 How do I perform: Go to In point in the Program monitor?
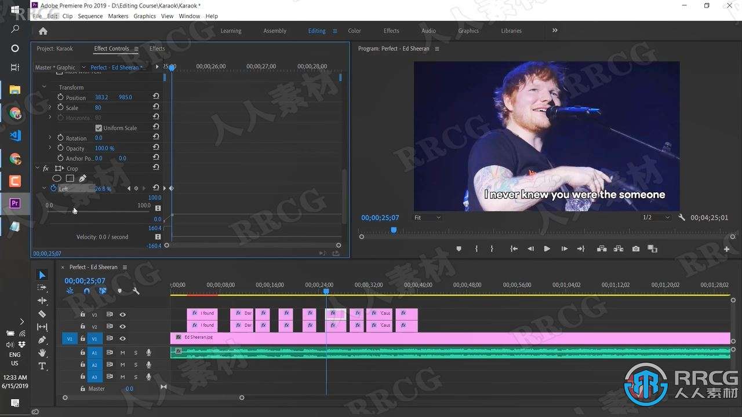pyautogui.click(x=514, y=249)
